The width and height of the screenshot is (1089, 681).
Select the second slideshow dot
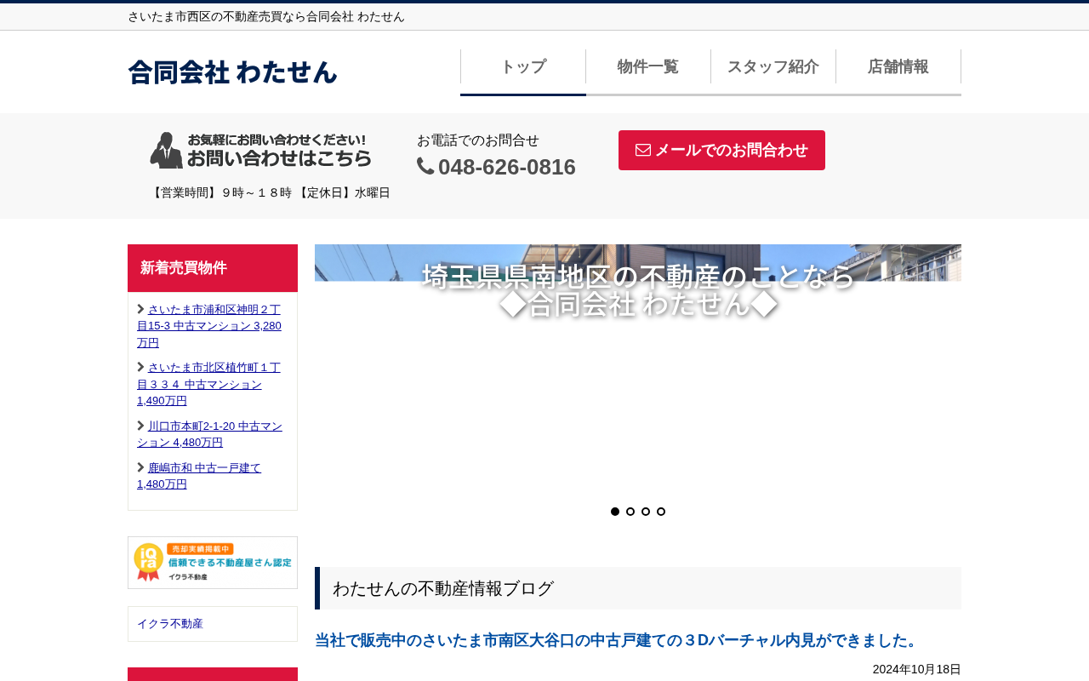tap(630, 512)
